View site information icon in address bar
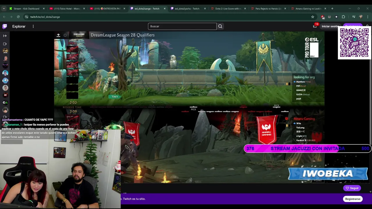This screenshot has height=209, width=372. (x=27, y=17)
